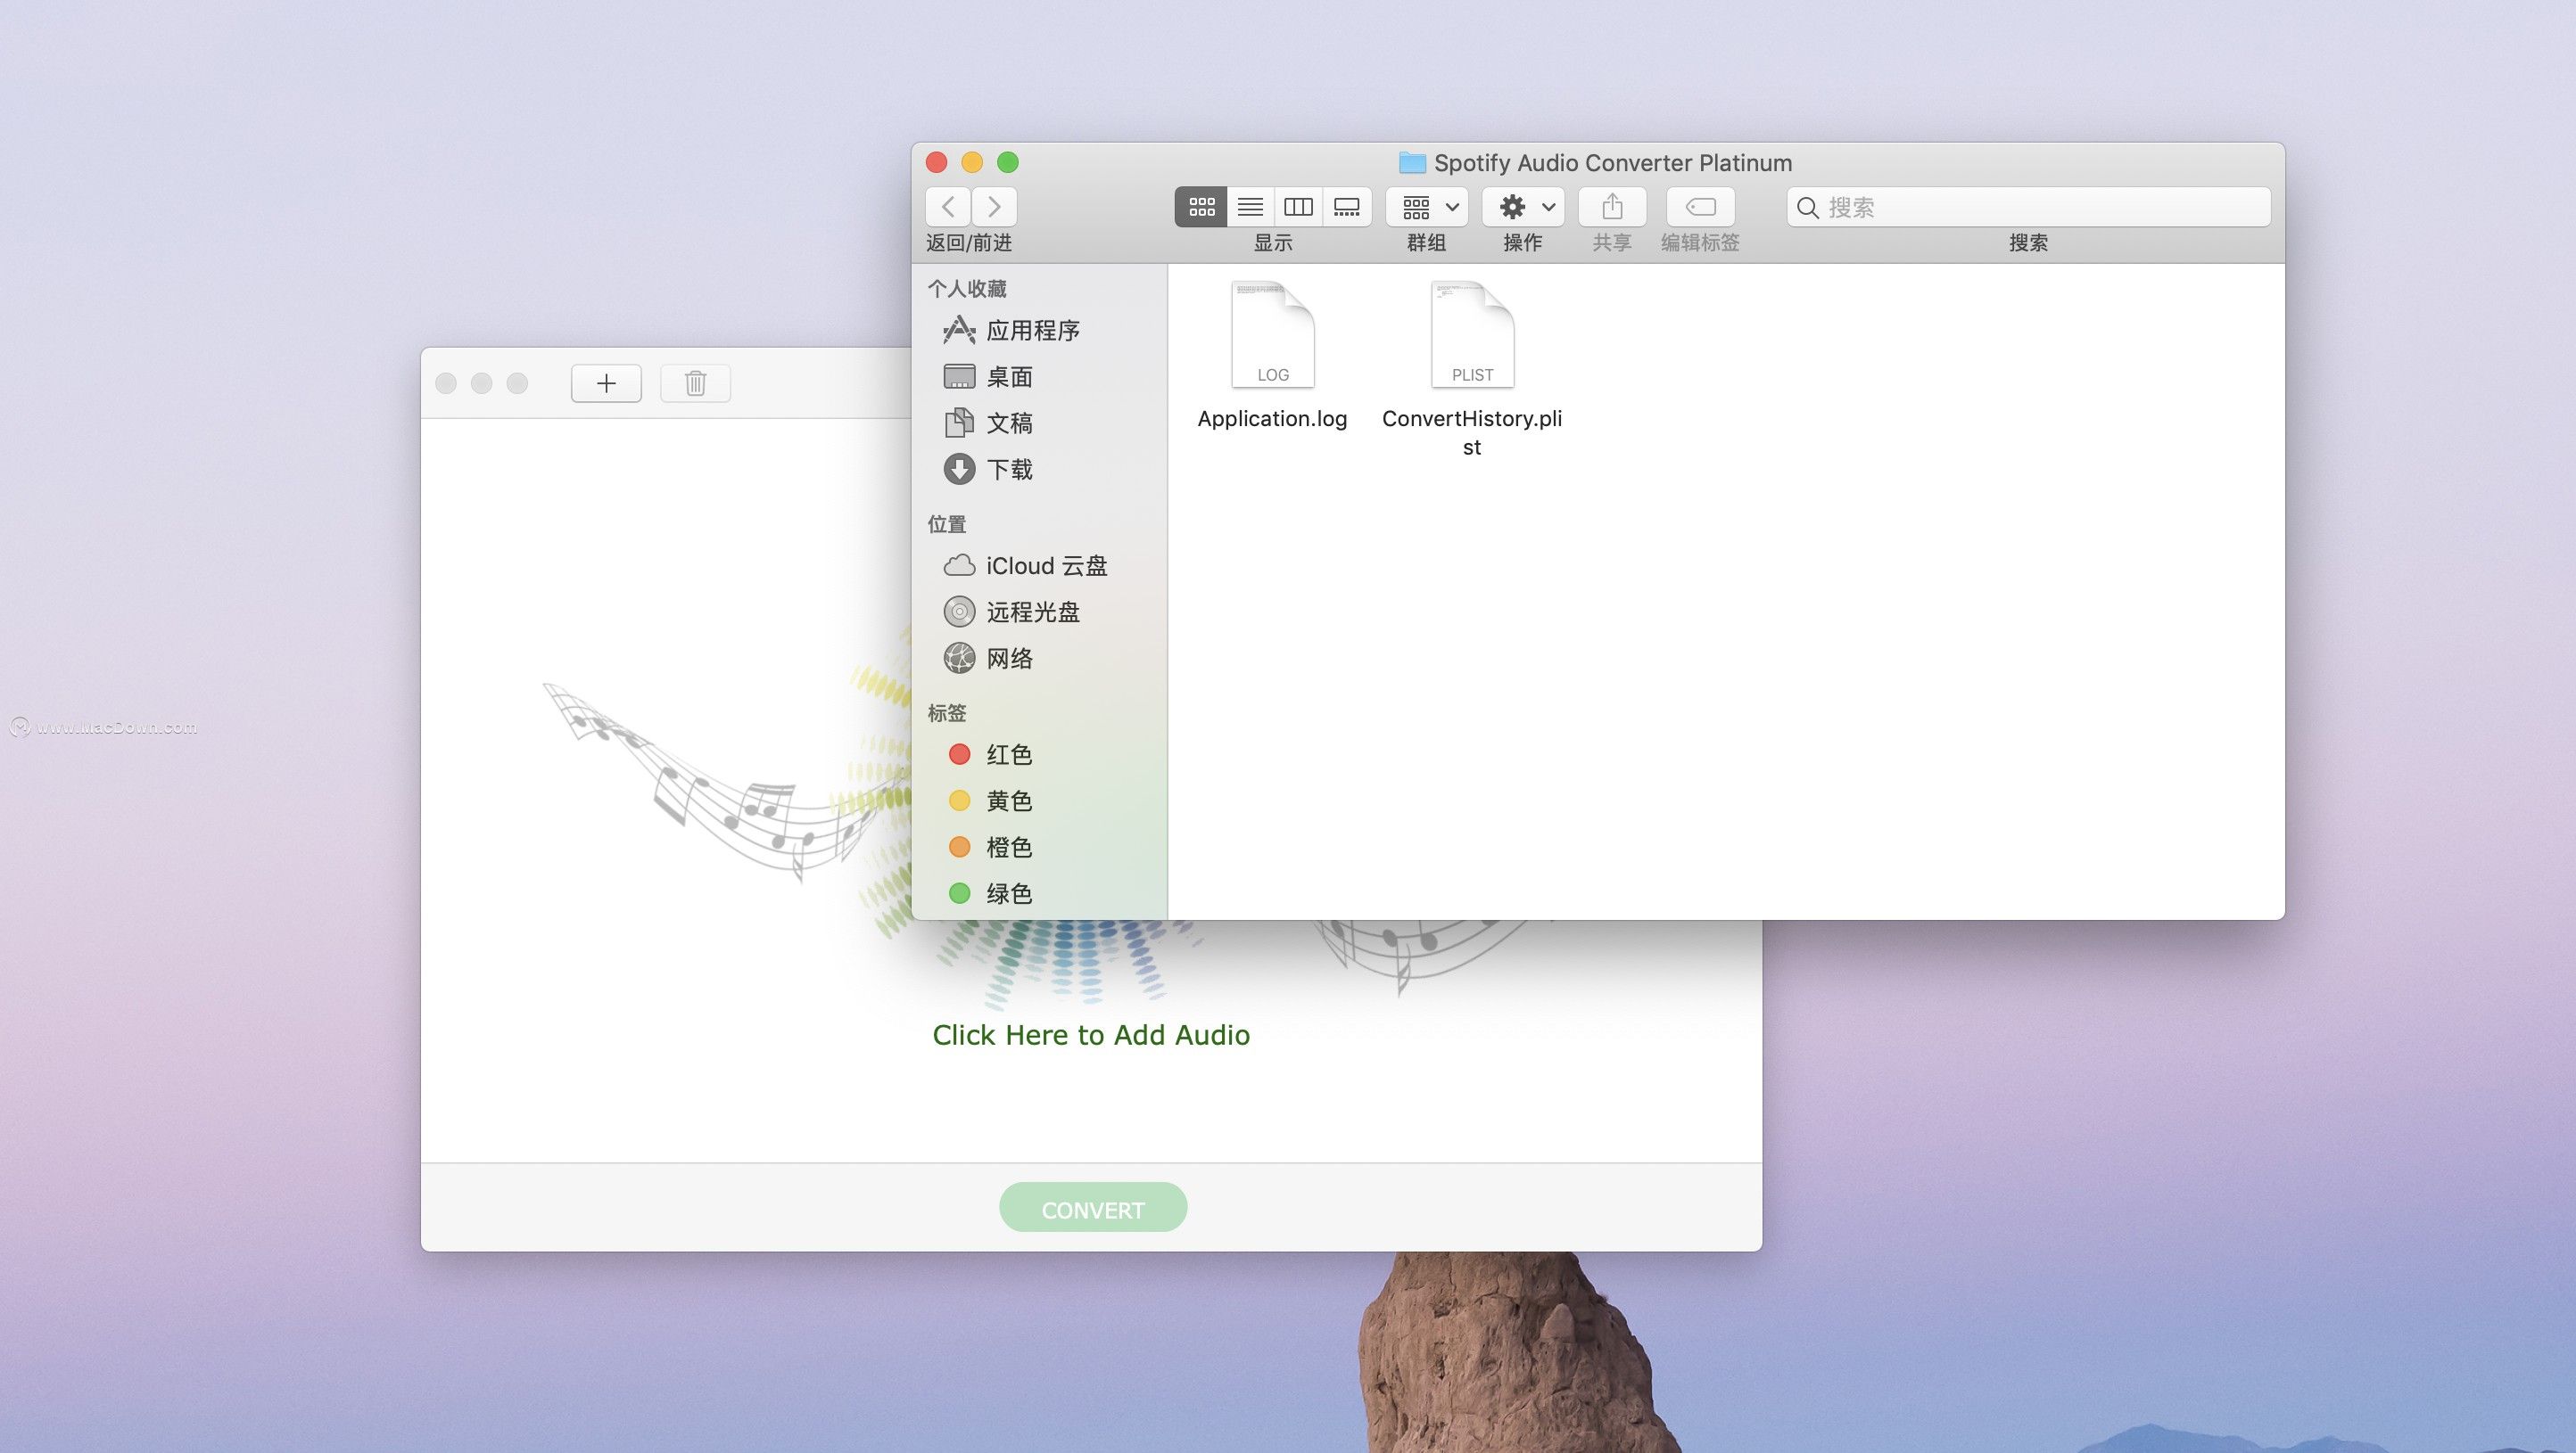Close the Finder window
This screenshot has height=1453, width=2576.
coord(937,162)
